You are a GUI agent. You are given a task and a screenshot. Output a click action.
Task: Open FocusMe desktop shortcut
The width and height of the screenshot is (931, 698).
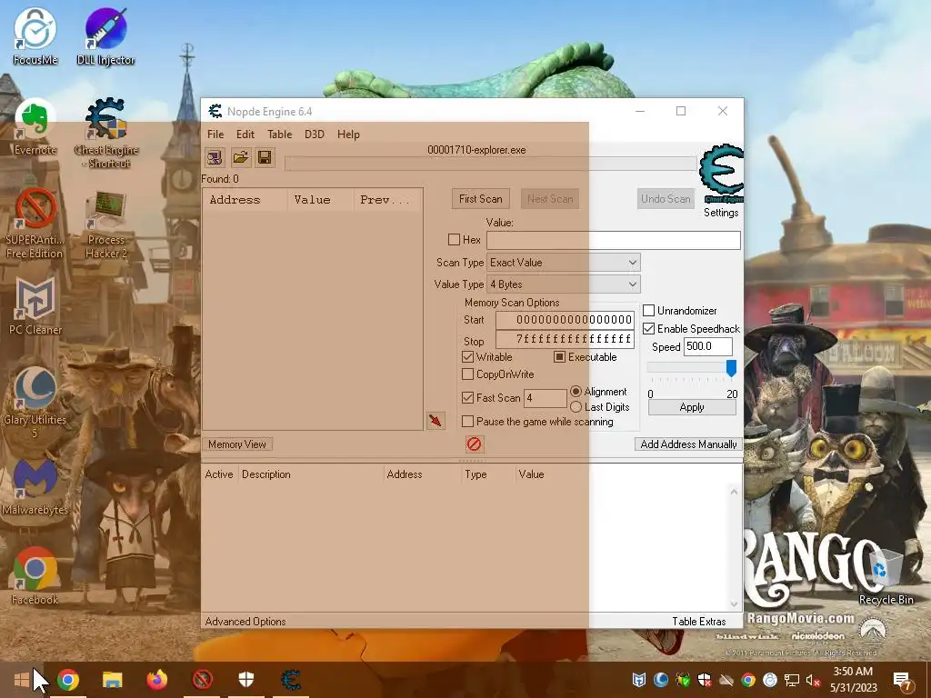coord(35,36)
